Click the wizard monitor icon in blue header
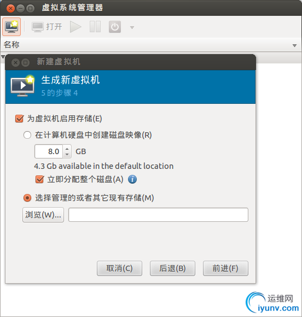The width and height of the screenshot is (302, 317). click(22, 86)
